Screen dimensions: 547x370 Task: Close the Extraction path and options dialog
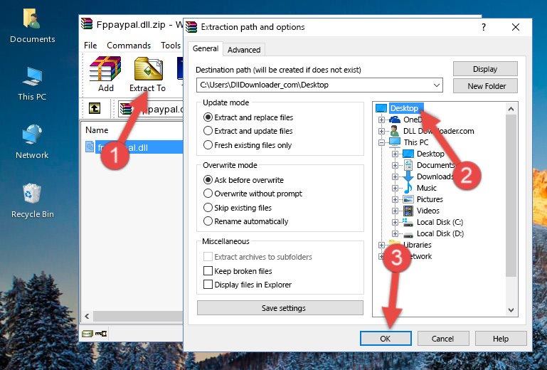(x=516, y=27)
